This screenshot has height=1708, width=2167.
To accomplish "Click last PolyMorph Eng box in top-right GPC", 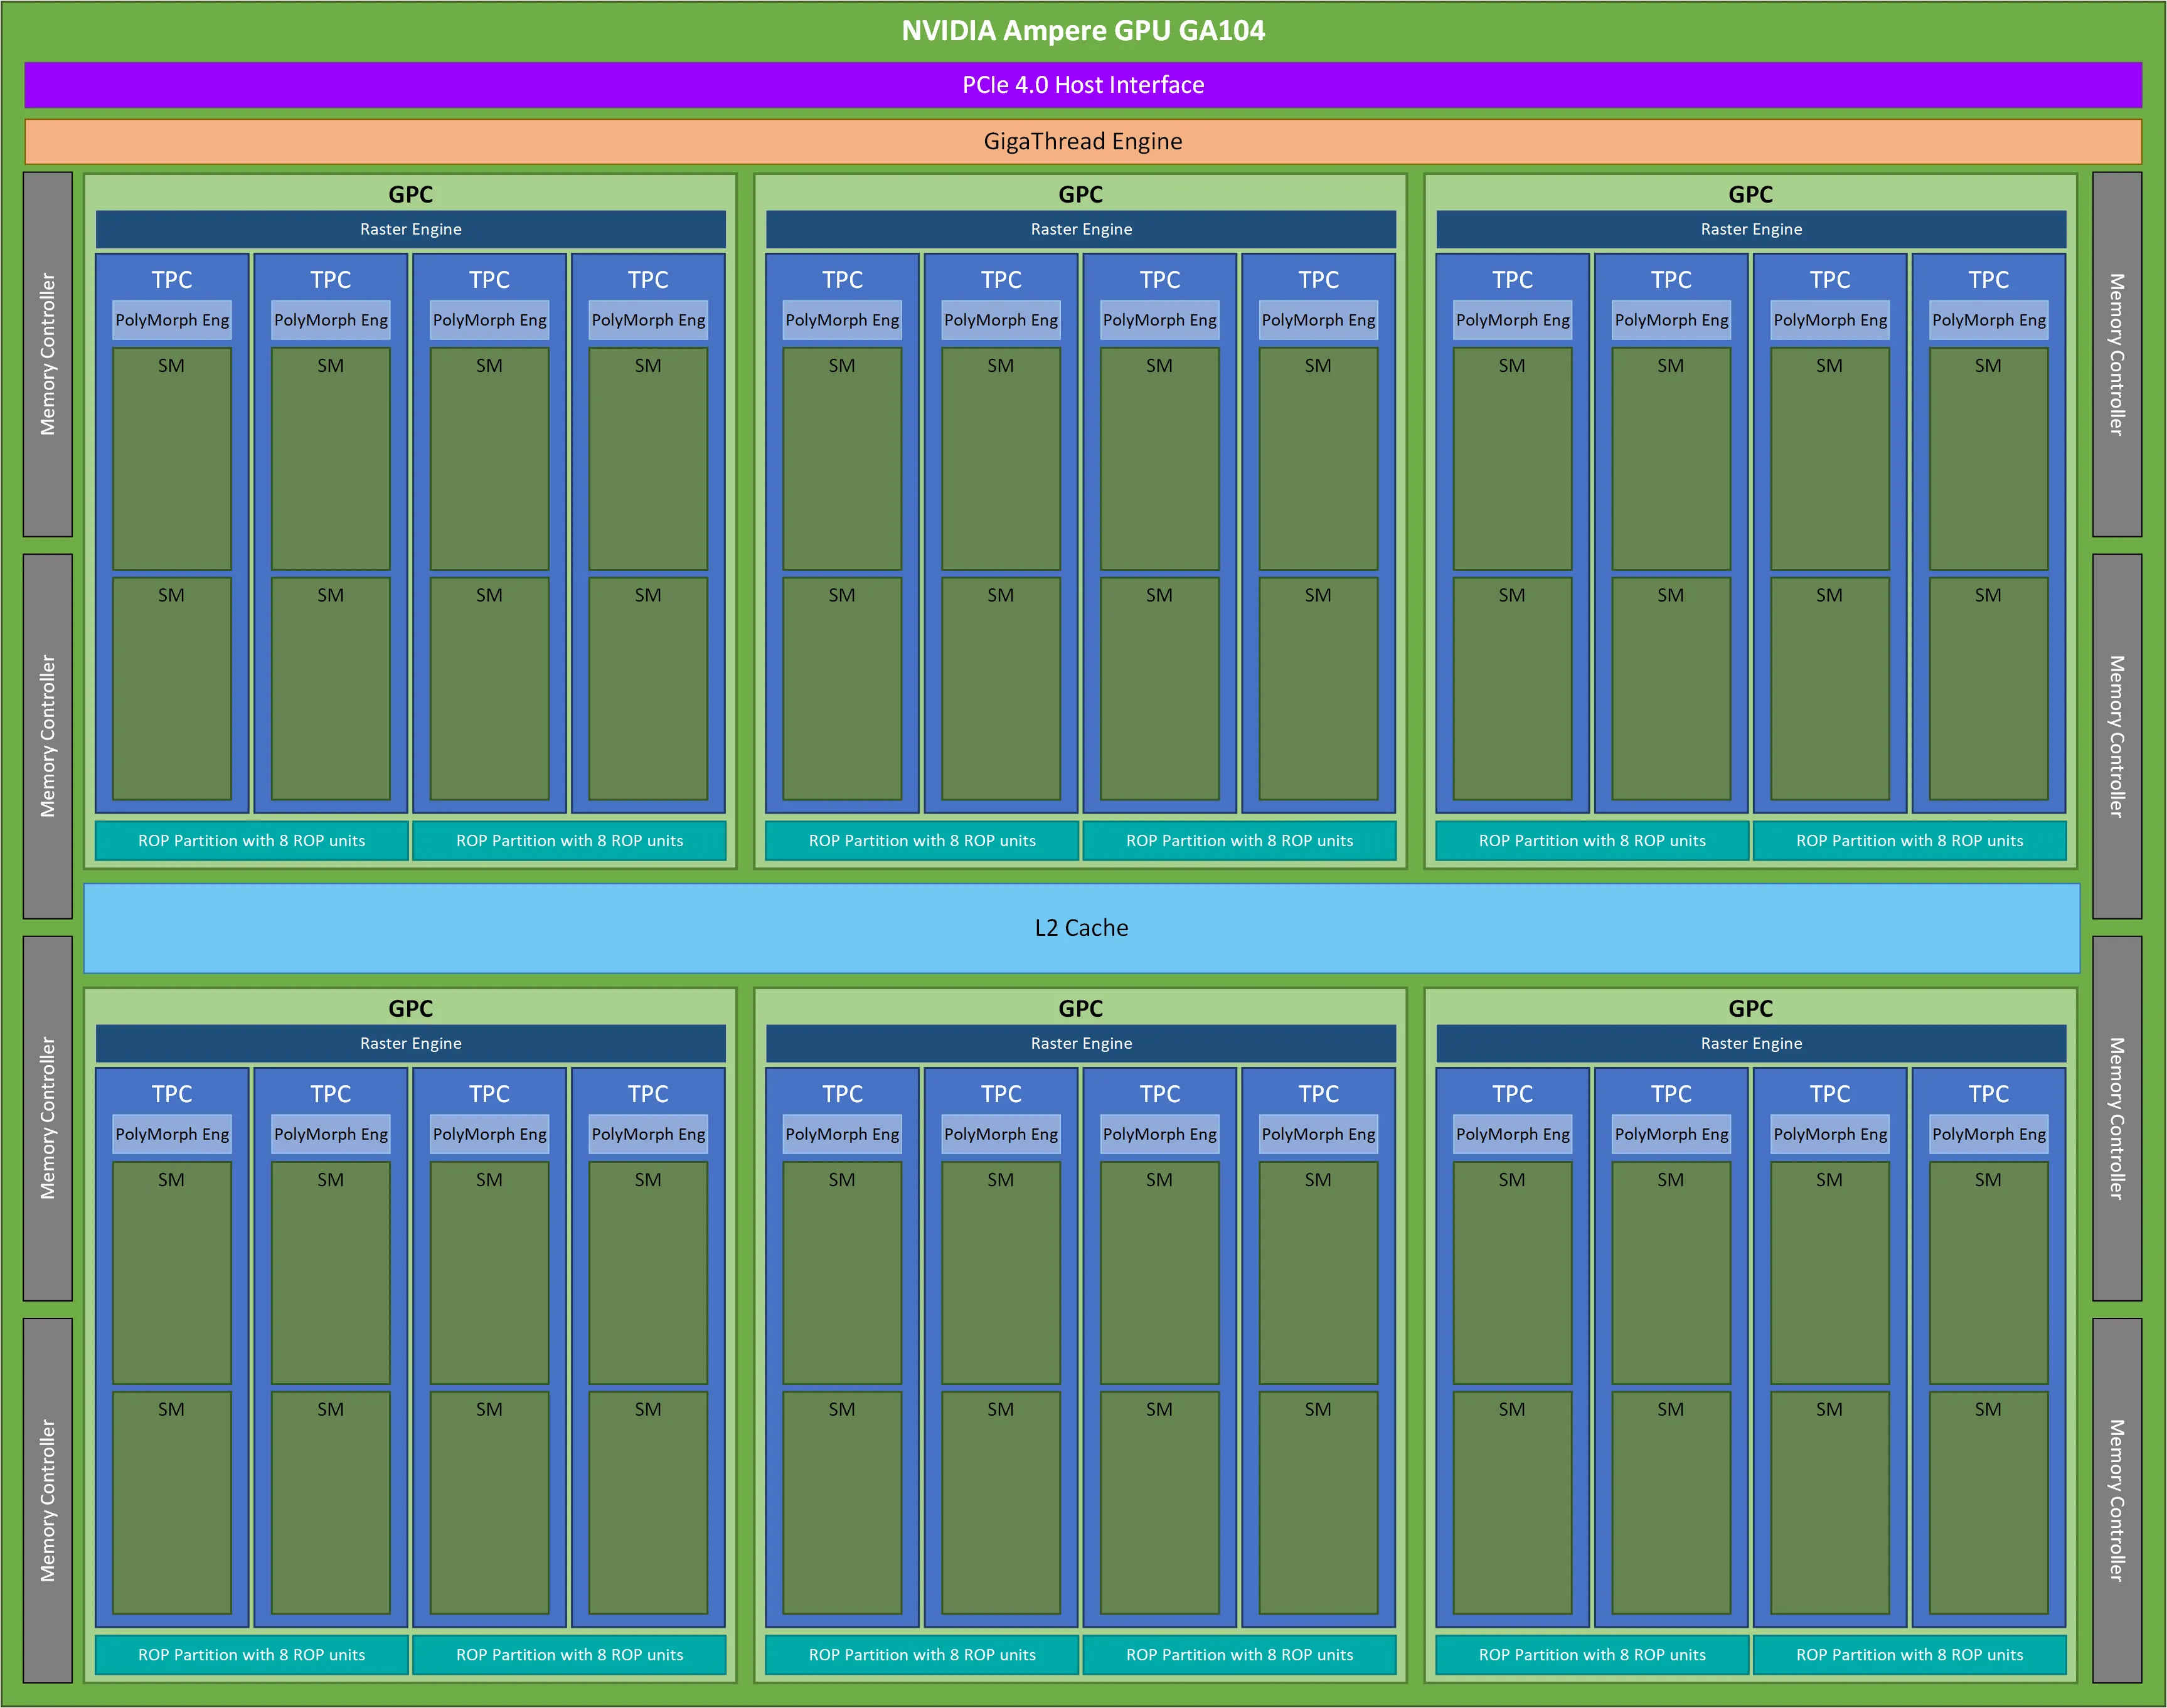I will click(x=1989, y=320).
